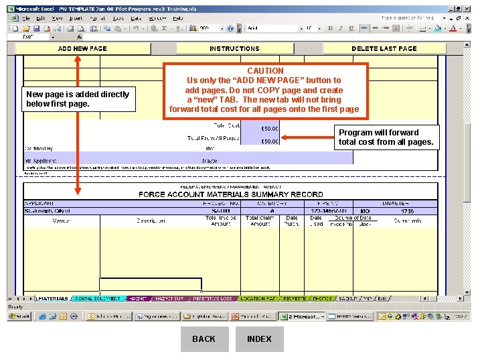Screen dimensions: 482x362
Task: Click the horizontal scrollbar right arrow
Action: pyautogui.click(x=460, y=298)
